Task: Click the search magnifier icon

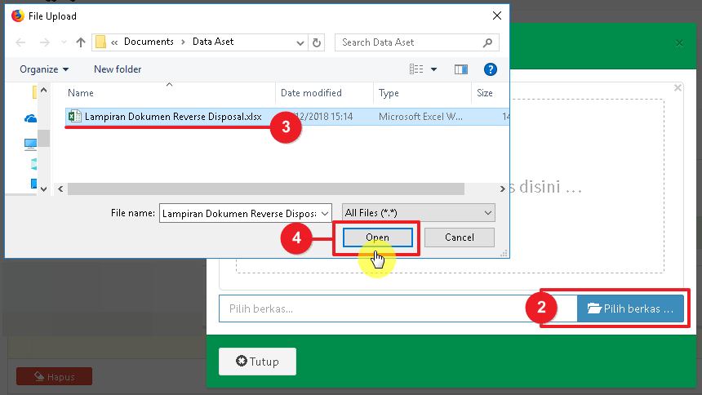Action: (487, 42)
